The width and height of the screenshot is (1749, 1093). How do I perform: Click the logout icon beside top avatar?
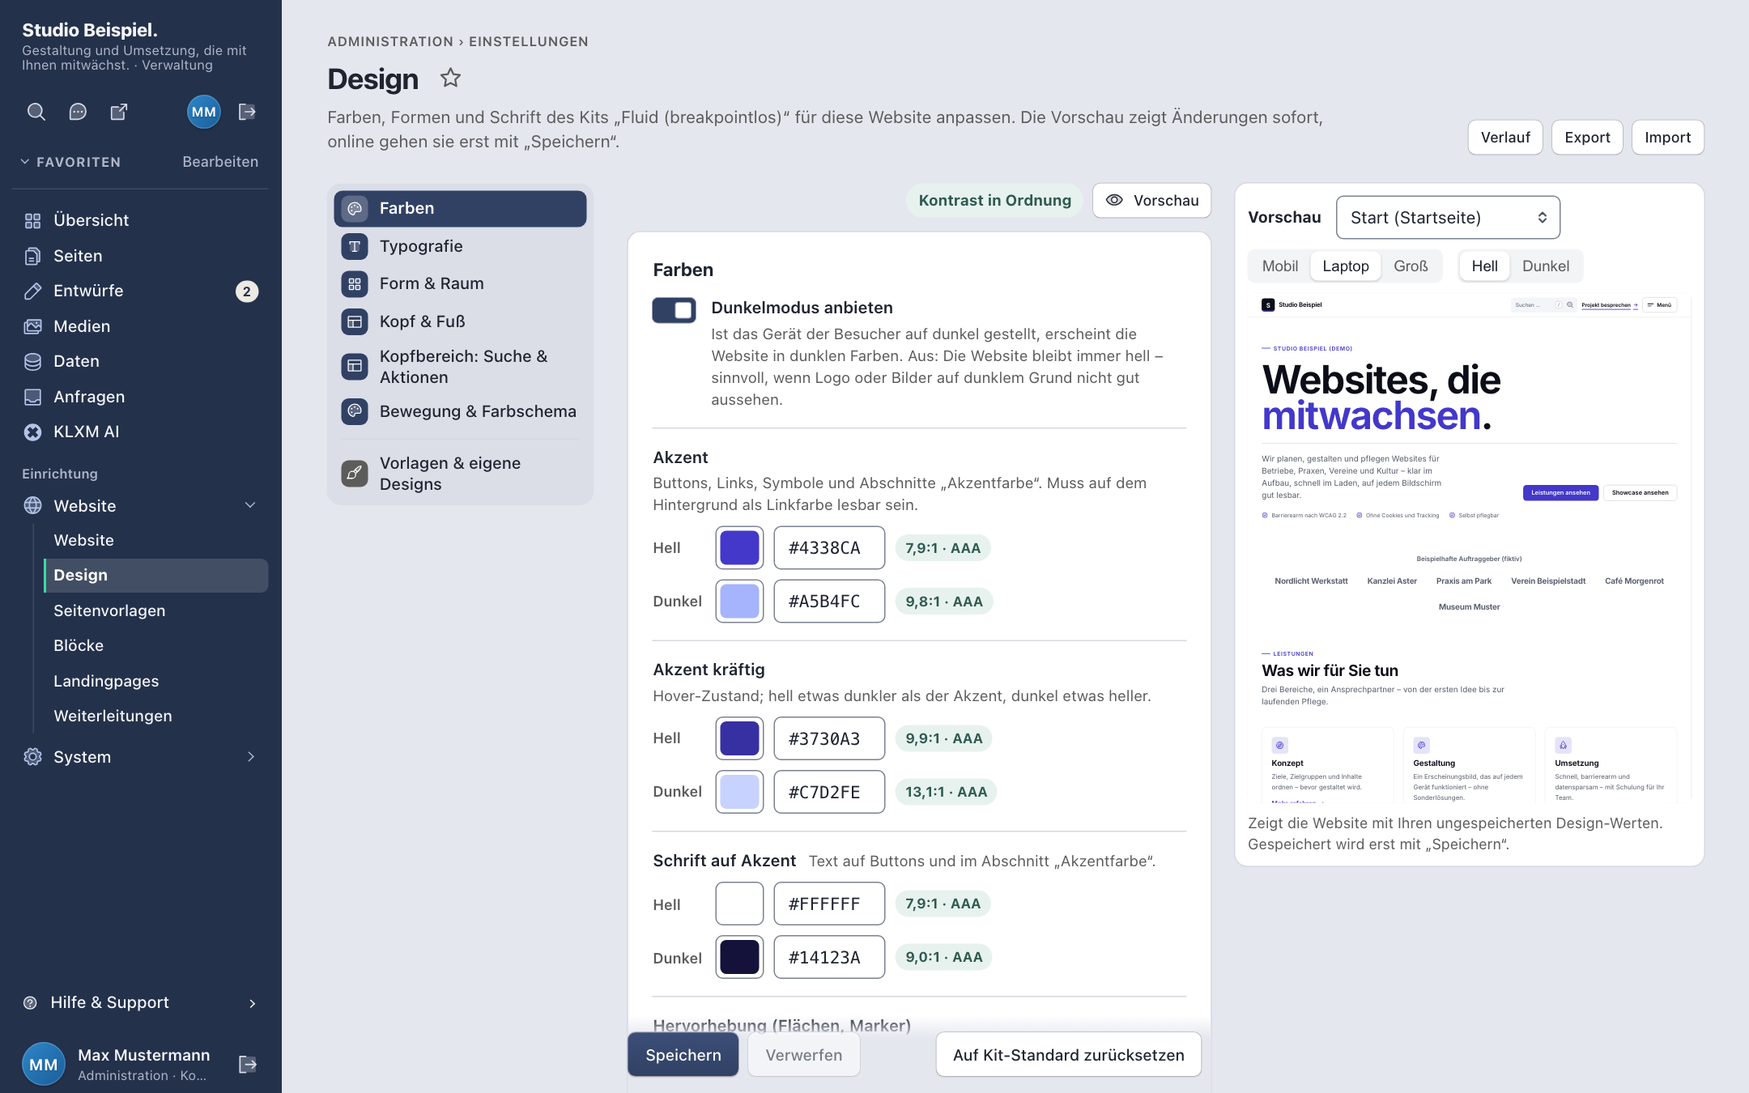click(x=248, y=112)
